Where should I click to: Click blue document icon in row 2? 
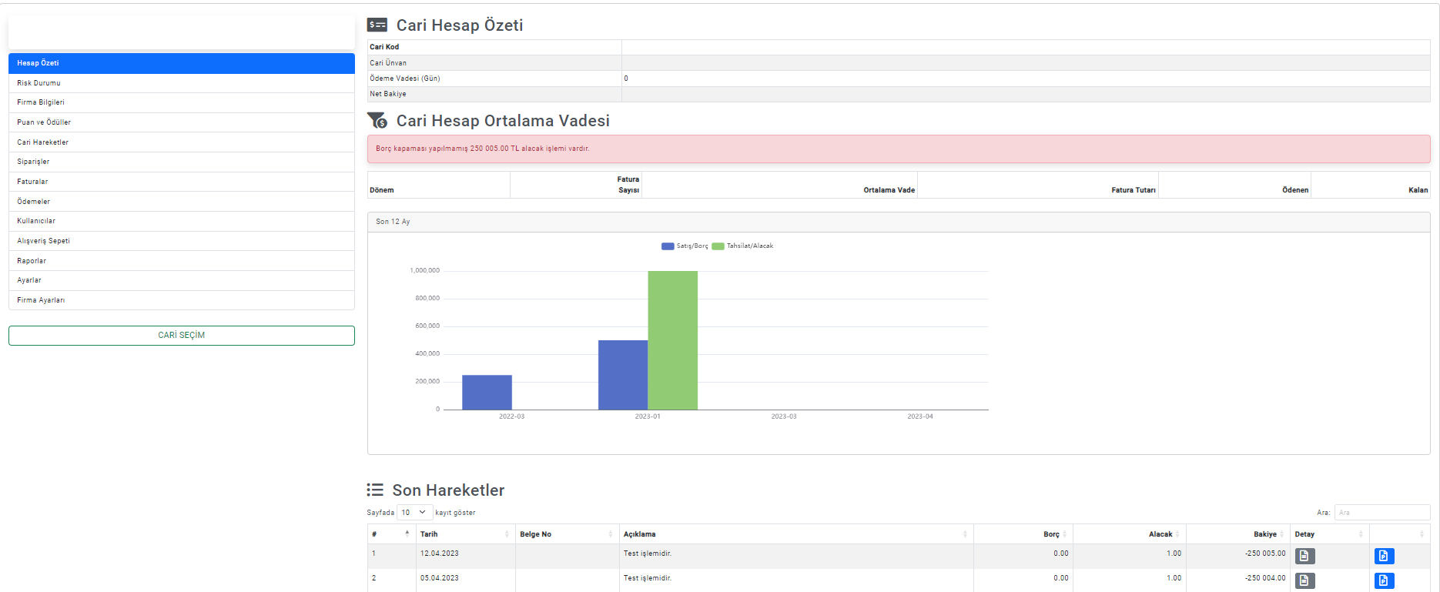[1384, 580]
